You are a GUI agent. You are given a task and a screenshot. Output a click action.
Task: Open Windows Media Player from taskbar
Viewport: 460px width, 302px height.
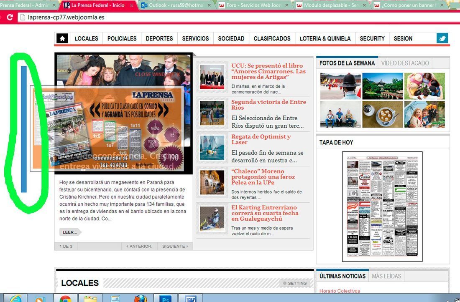coord(40,298)
